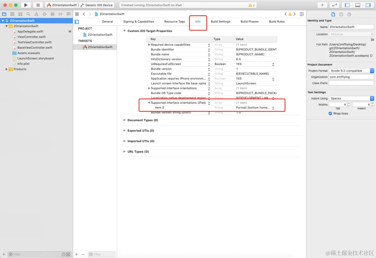Image resolution: width=376 pixels, height=258 pixels.
Task: Add editor on right icon
Action: pyautogui.click(x=302, y=14)
